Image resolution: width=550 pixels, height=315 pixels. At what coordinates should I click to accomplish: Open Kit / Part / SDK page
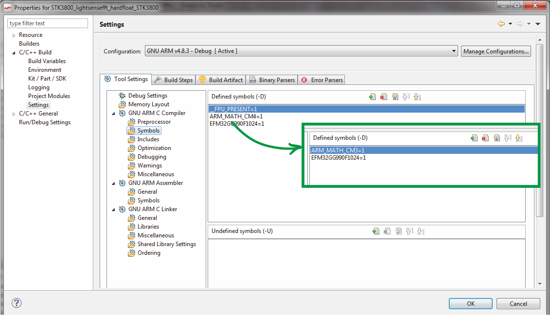(47, 79)
